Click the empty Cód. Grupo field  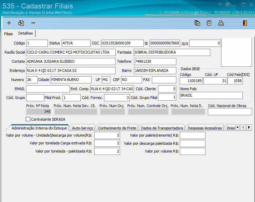coord(35,98)
